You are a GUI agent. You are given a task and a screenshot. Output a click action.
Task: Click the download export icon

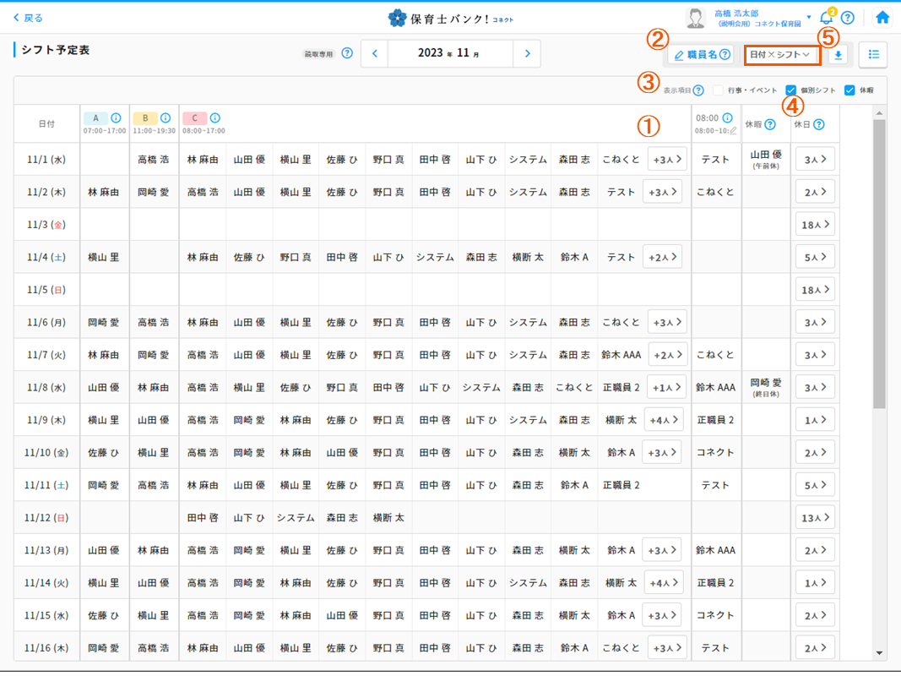tap(838, 54)
